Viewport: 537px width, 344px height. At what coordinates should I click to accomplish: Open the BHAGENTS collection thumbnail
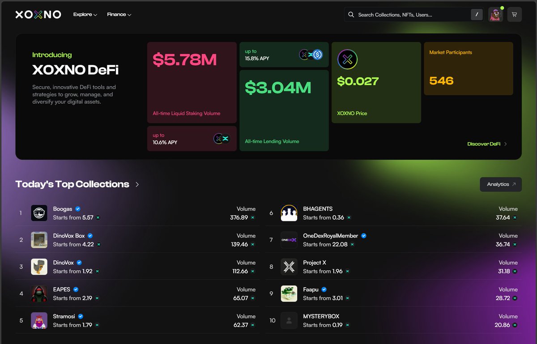(289, 213)
